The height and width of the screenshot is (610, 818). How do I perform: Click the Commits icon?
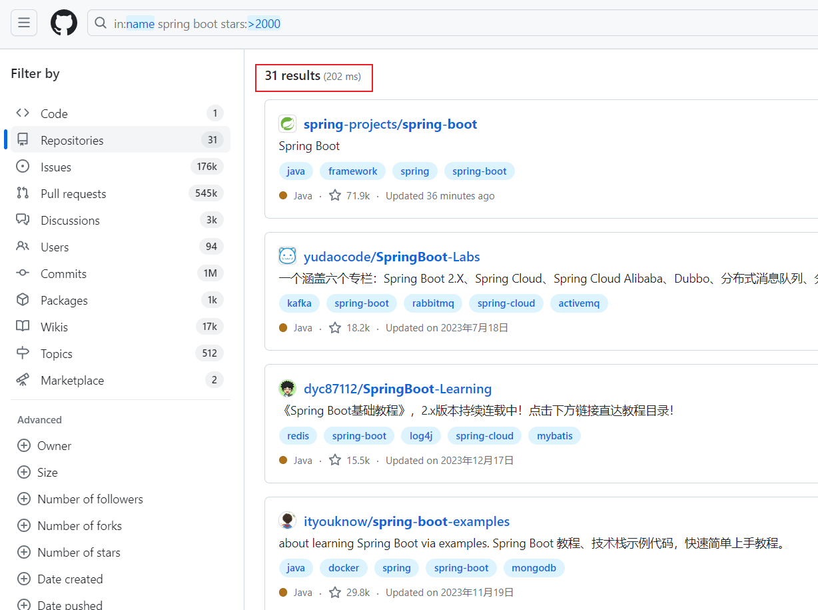23,273
